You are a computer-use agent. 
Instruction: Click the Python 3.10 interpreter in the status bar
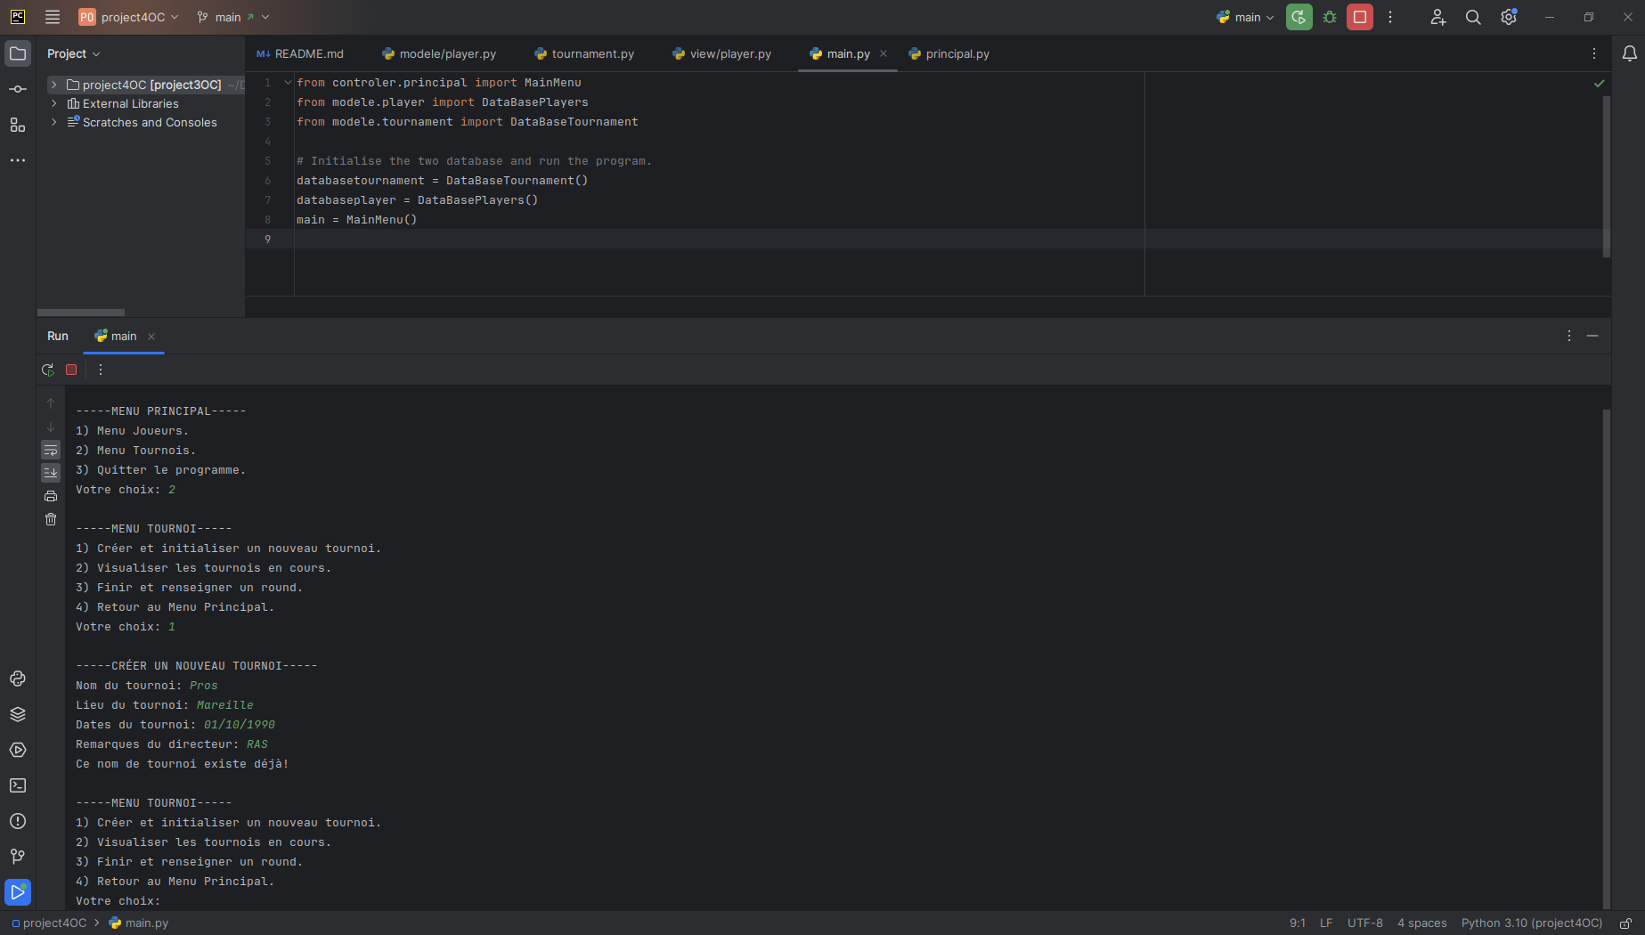[1531, 923]
